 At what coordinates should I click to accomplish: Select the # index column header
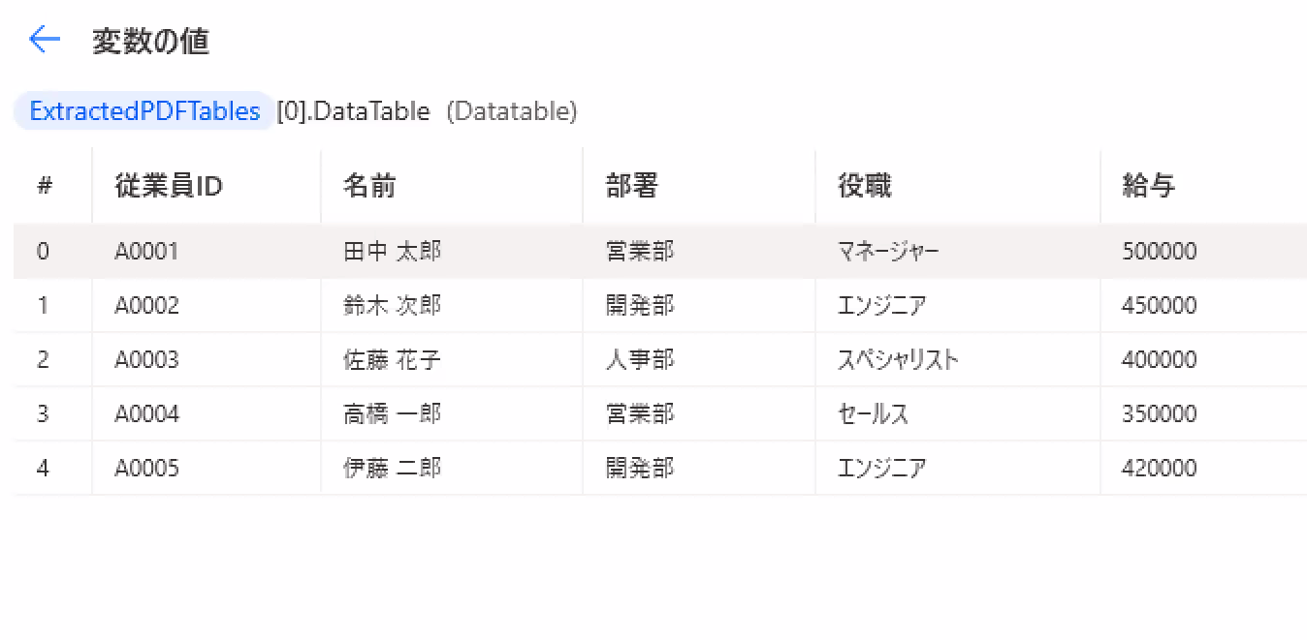pos(45,186)
